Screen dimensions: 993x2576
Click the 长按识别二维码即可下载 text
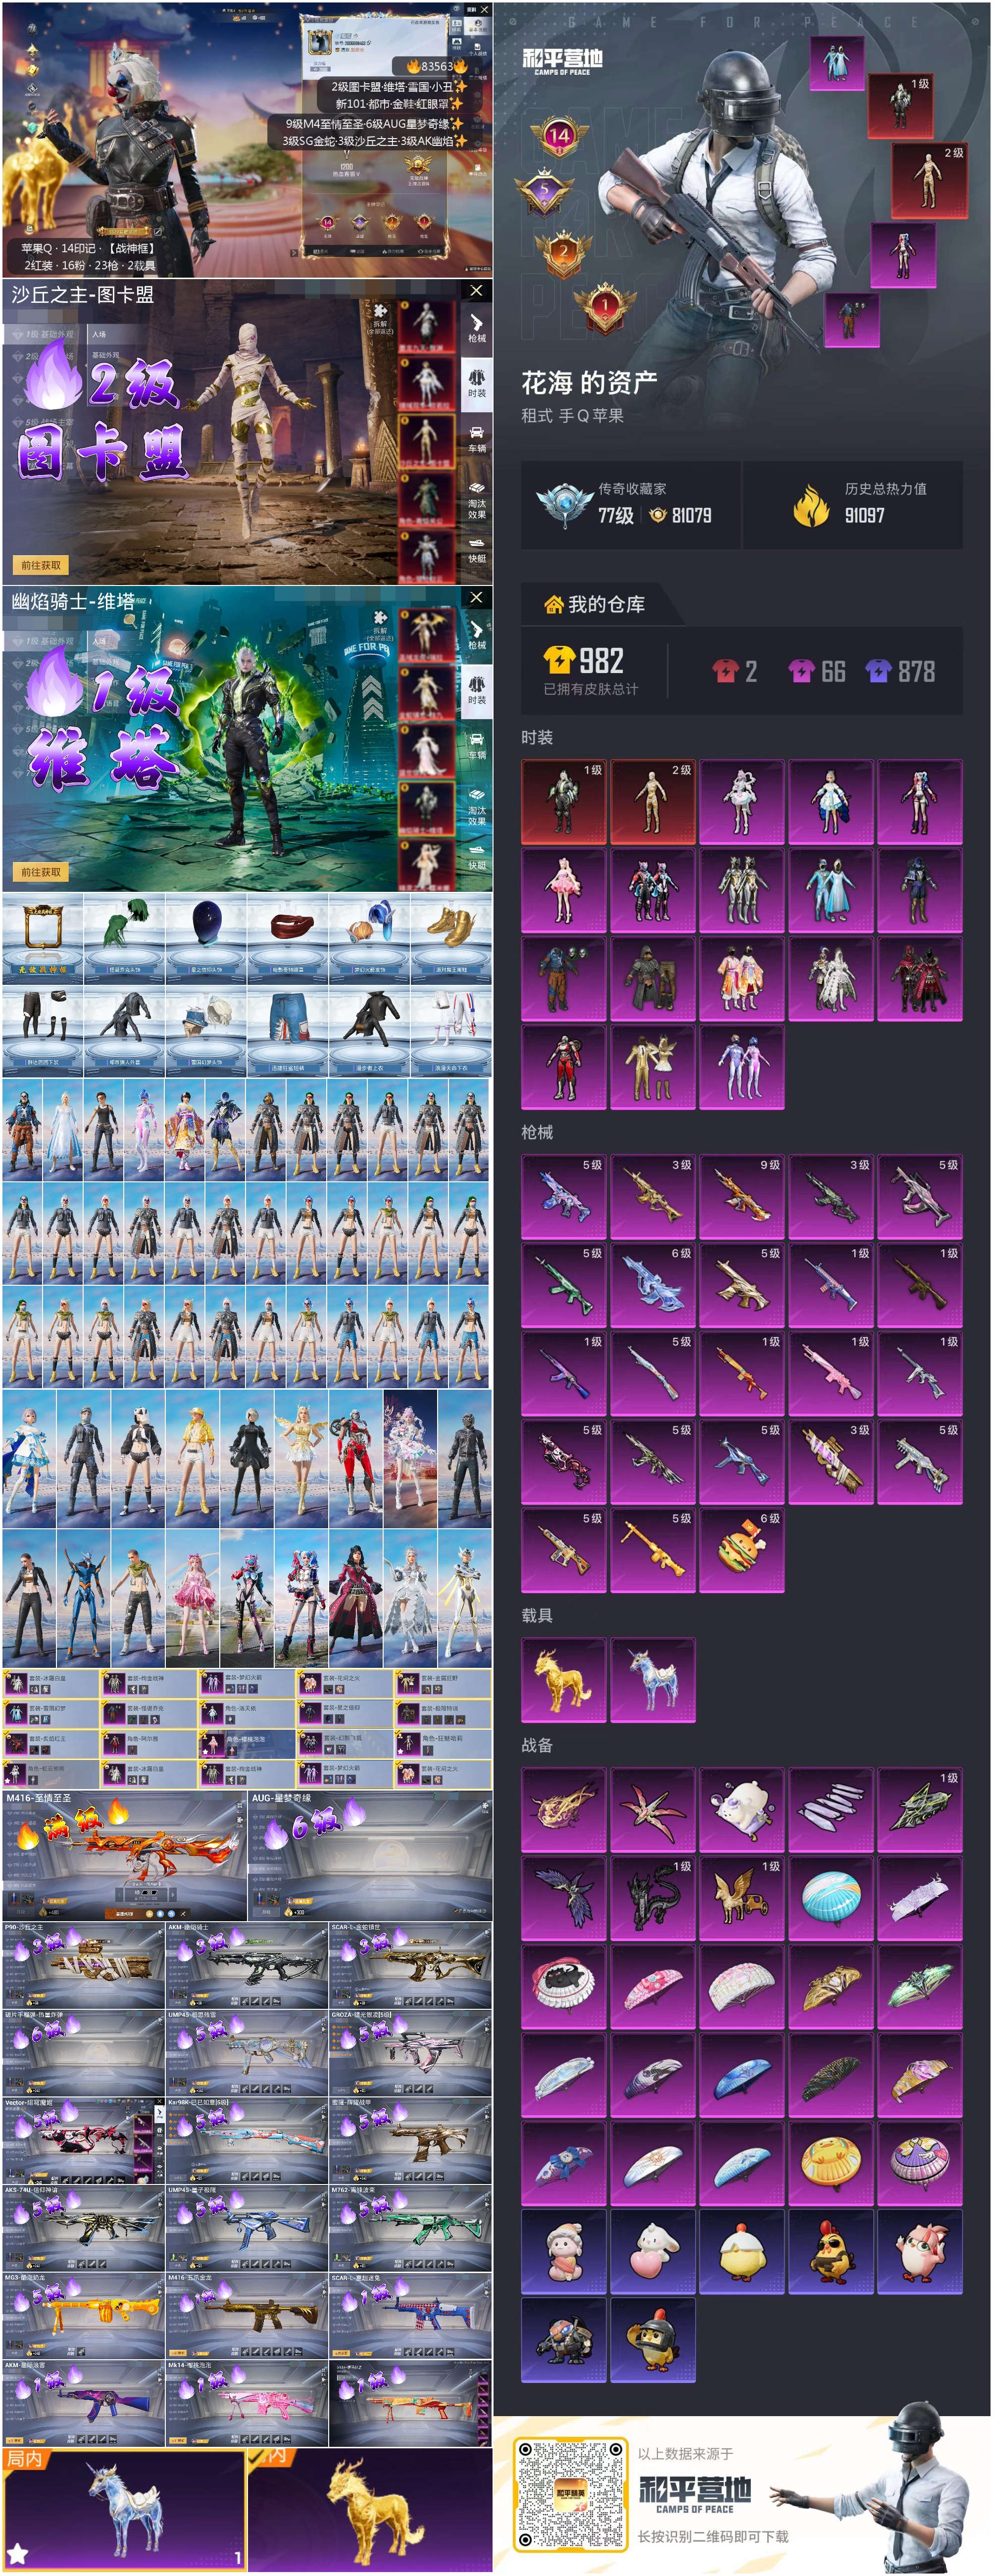coord(713,2536)
